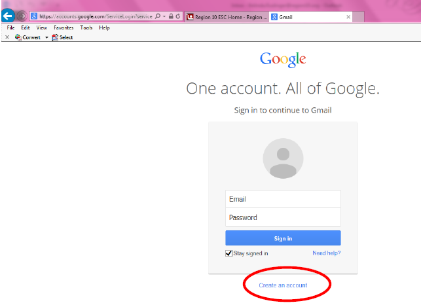421x307 pixels.
Task: Click the Create an account link
Action: 283,285
